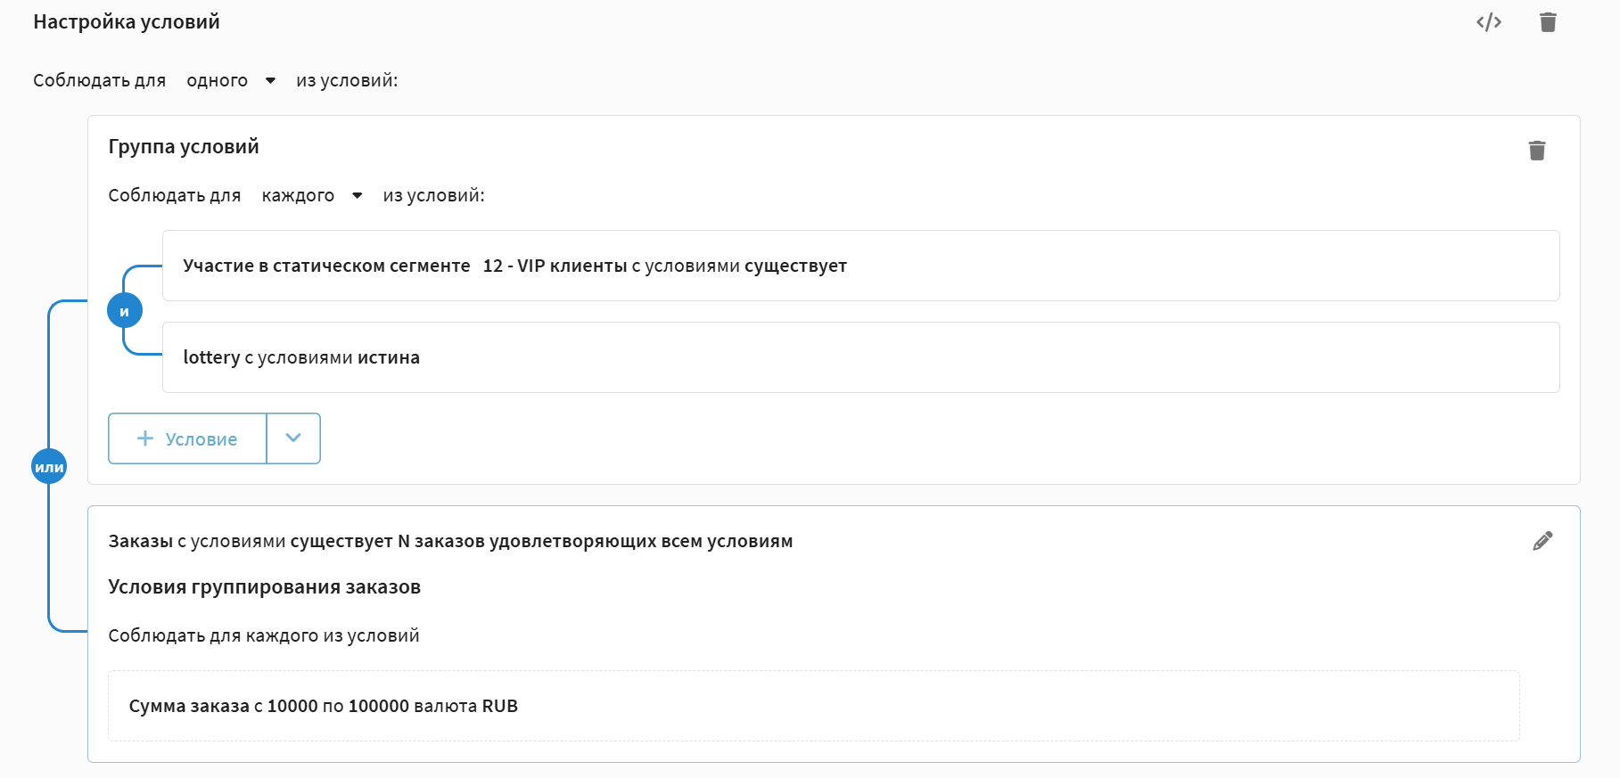Select the "lottery с условиями истина" condition row

tap(860, 357)
